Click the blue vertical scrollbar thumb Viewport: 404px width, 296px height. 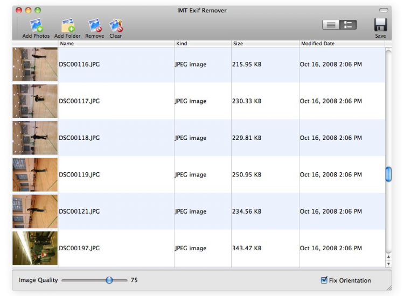[388, 174]
